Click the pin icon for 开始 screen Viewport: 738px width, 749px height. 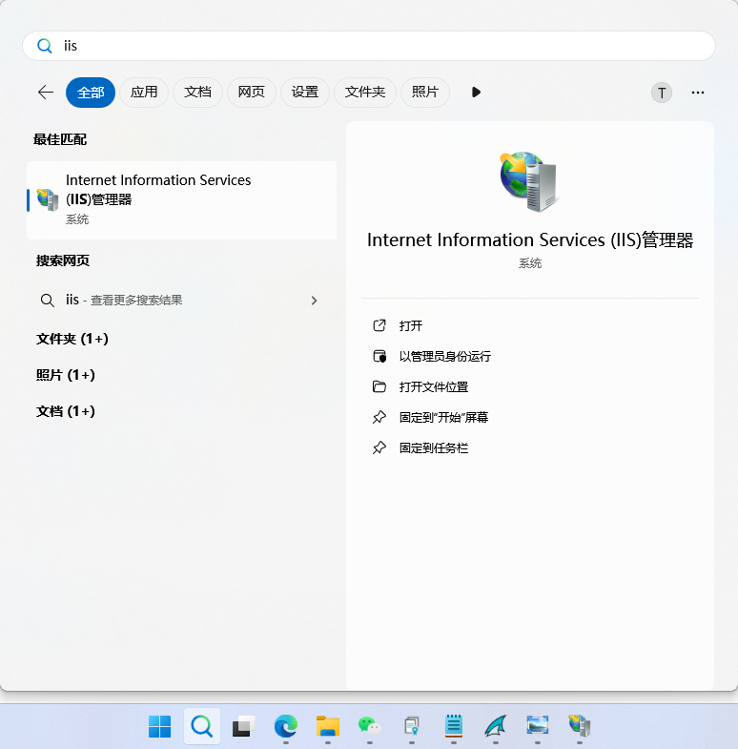coord(379,418)
